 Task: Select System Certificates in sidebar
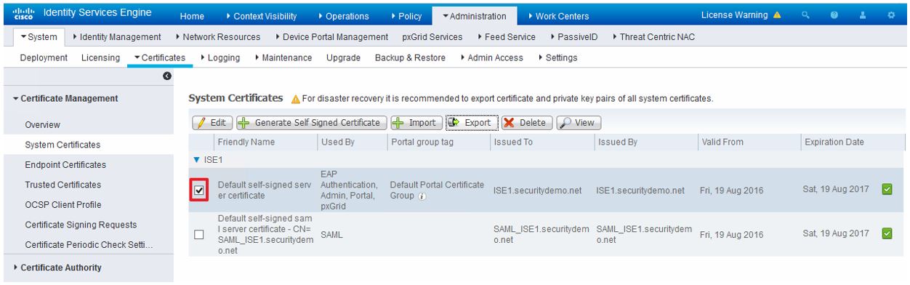coord(63,145)
